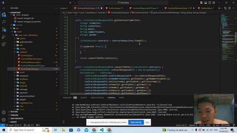Open the Run and Debug view
The width and height of the screenshot is (237, 133).
click(x=4, y=37)
